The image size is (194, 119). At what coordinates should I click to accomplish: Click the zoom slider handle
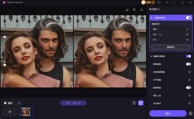tap(4, 62)
